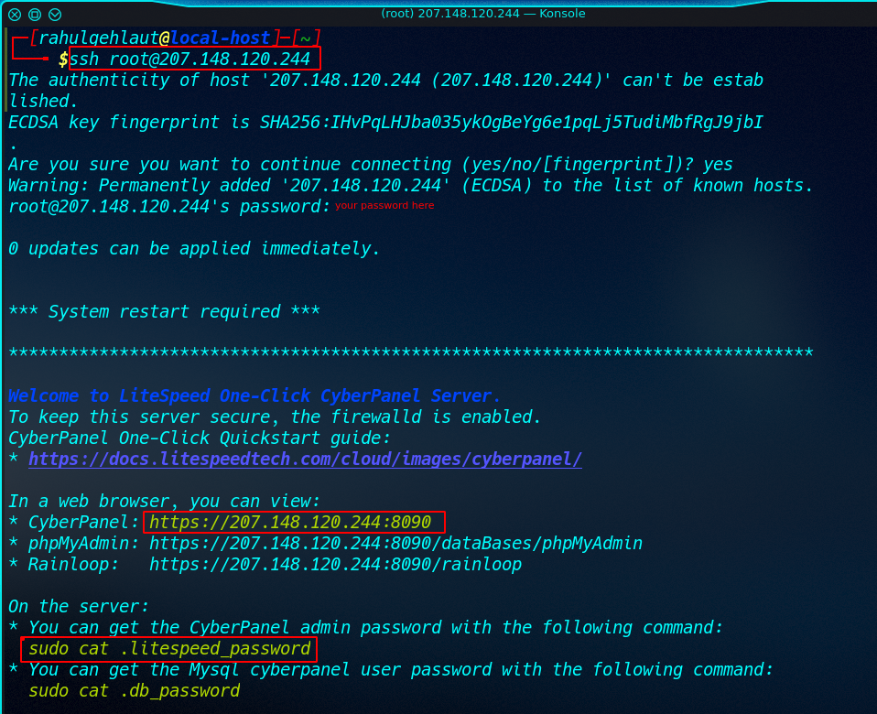Click the sudo cat .litespeed_password command
The width and height of the screenshot is (877, 714).
[169, 649]
